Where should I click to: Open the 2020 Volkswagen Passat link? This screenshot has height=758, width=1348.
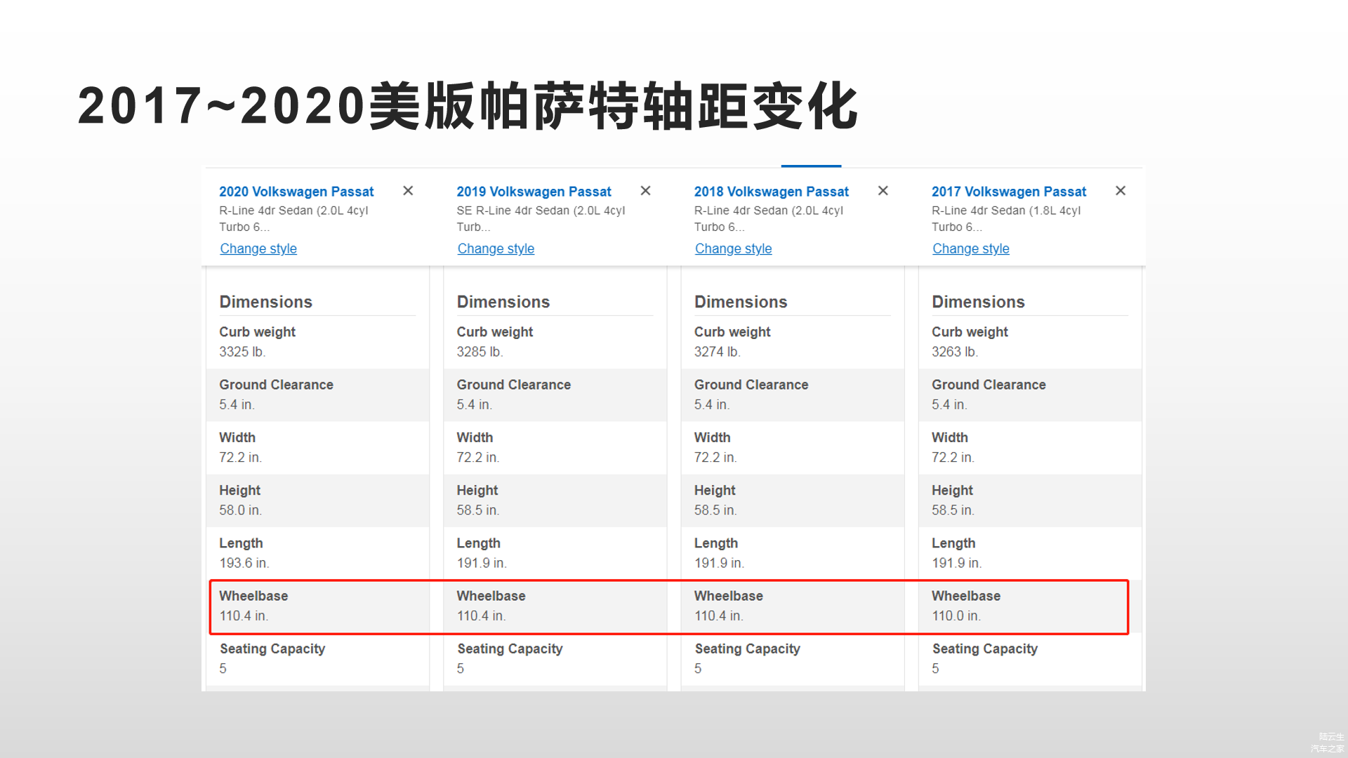[296, 192]
